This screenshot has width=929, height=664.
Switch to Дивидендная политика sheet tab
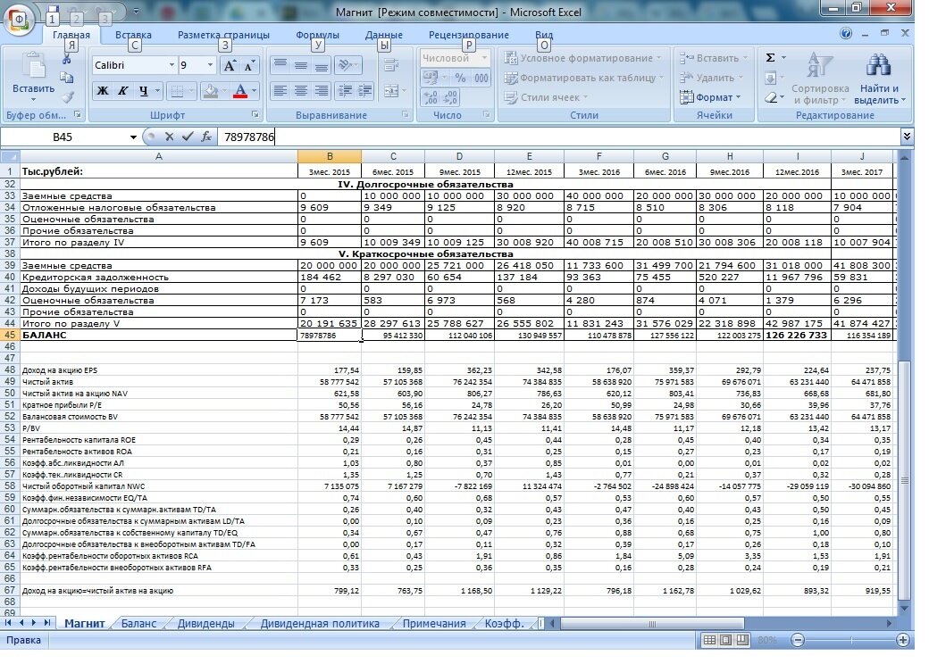pyautogui.click(x=320, y=623)
